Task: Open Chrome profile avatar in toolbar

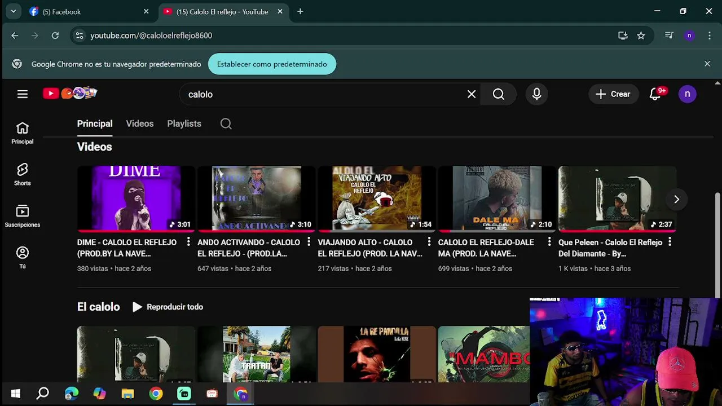Action: coord(689,36)
